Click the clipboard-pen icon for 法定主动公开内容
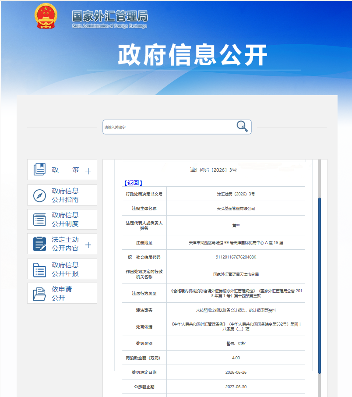Screen dimensions: 352x397 pyautogui.click(x=39, y=244)
